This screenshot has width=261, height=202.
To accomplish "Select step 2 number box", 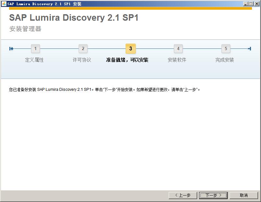I will pos(83,49).
